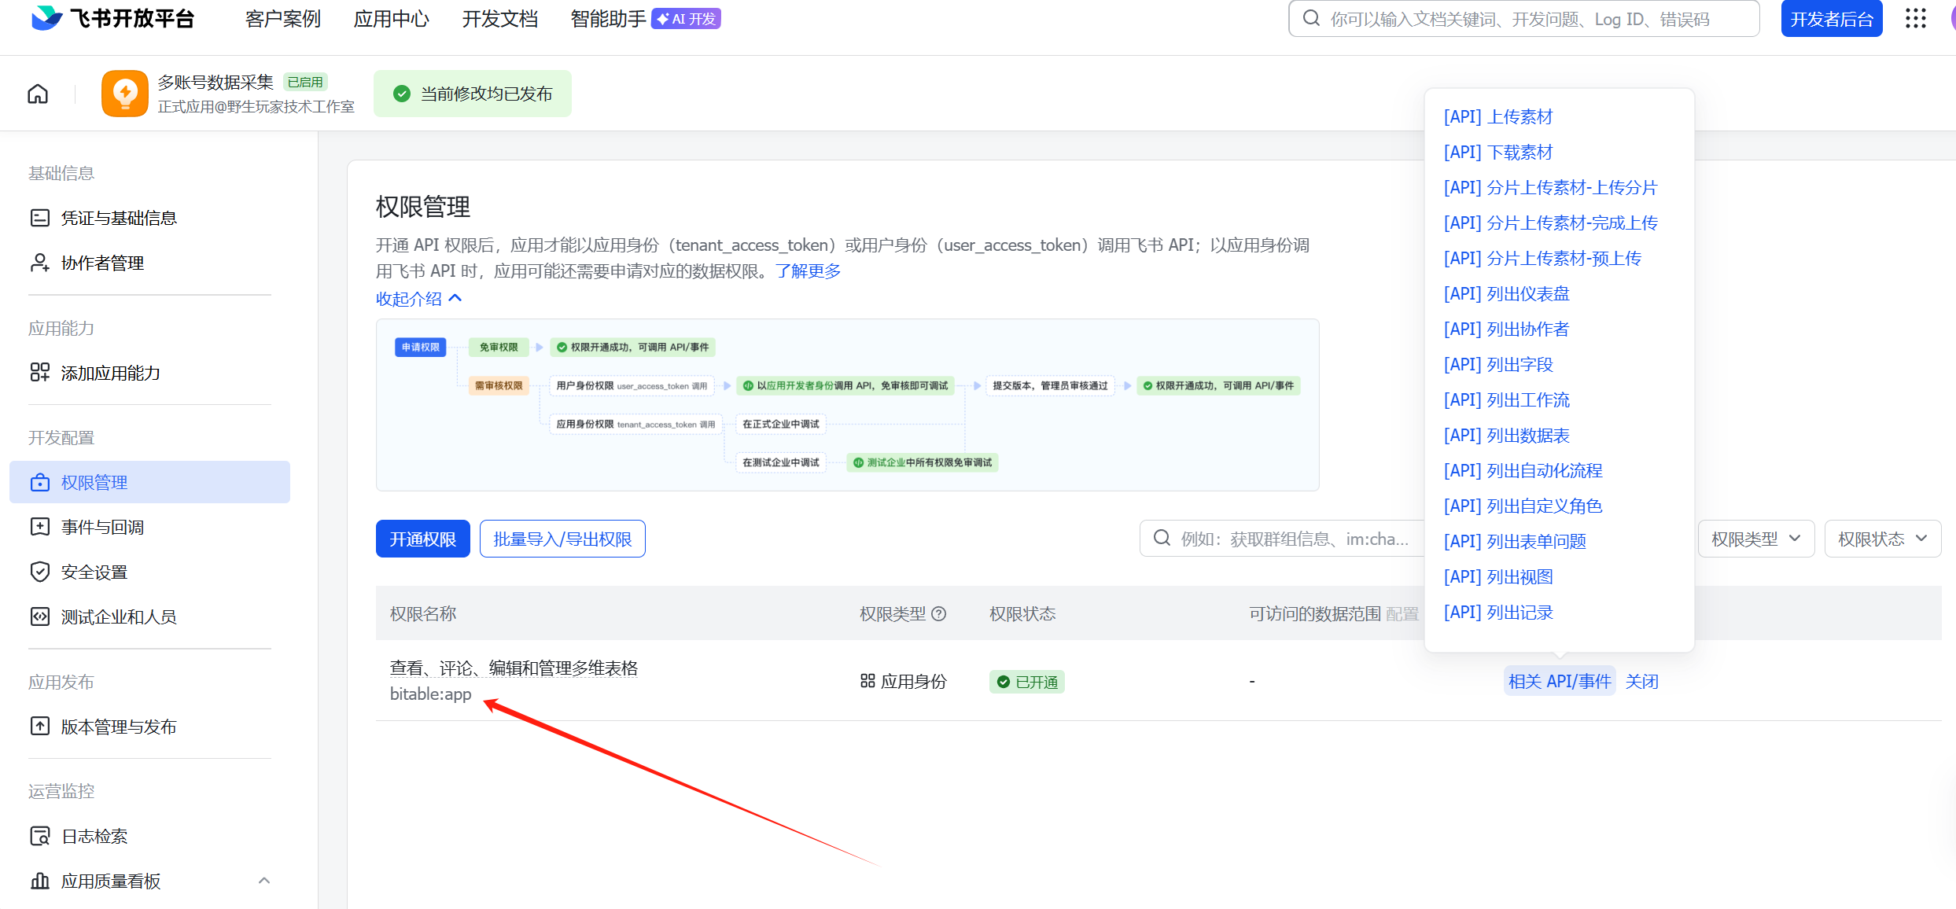Open 安全设置 in sidebar
Viewport: 1956px width, 909px height.
point(94,572)
